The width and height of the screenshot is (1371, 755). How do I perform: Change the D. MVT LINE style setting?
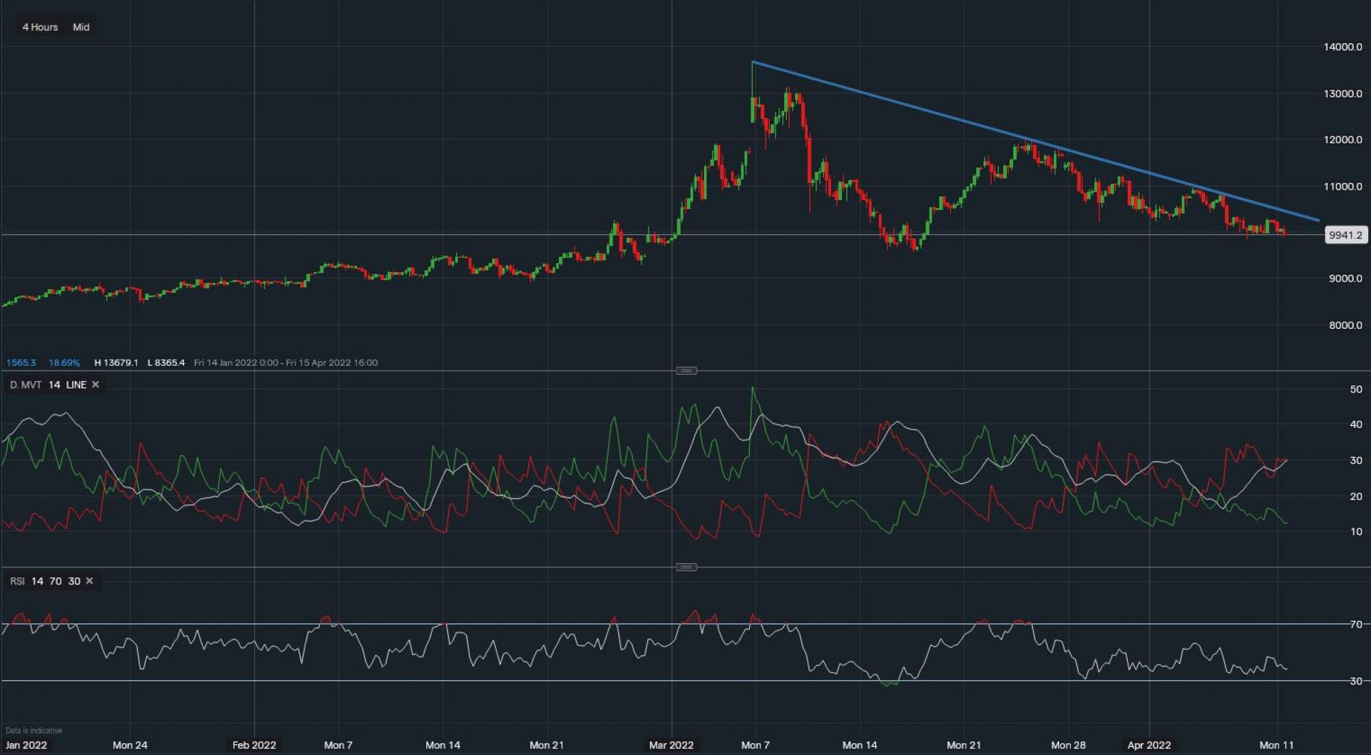coord(76,385)
